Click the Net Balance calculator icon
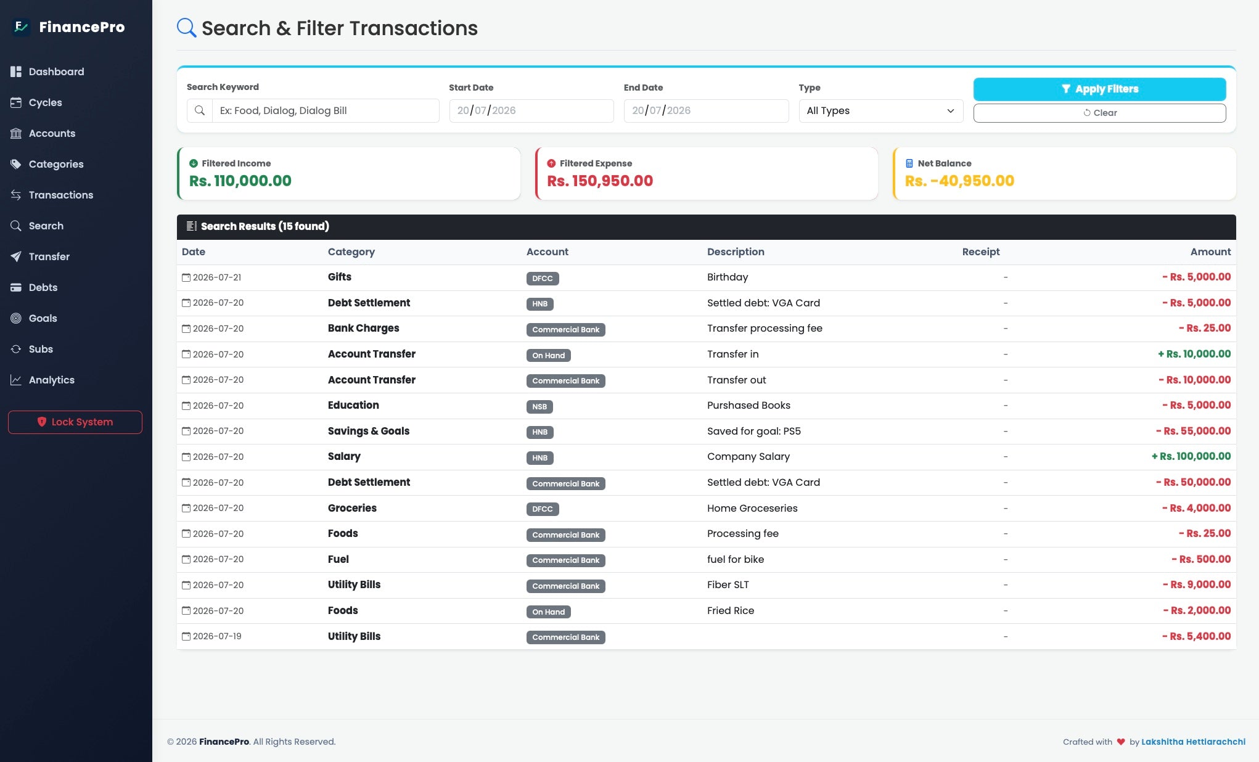1259x762 pixels. point(909,163)
